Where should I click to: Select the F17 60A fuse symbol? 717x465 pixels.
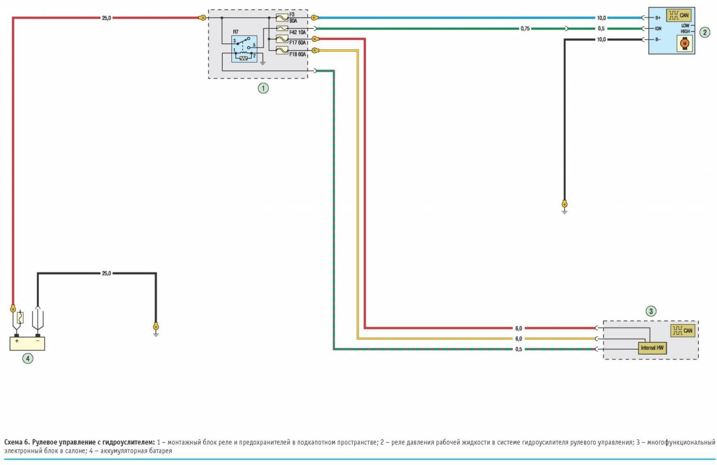(x=282, y=39)
